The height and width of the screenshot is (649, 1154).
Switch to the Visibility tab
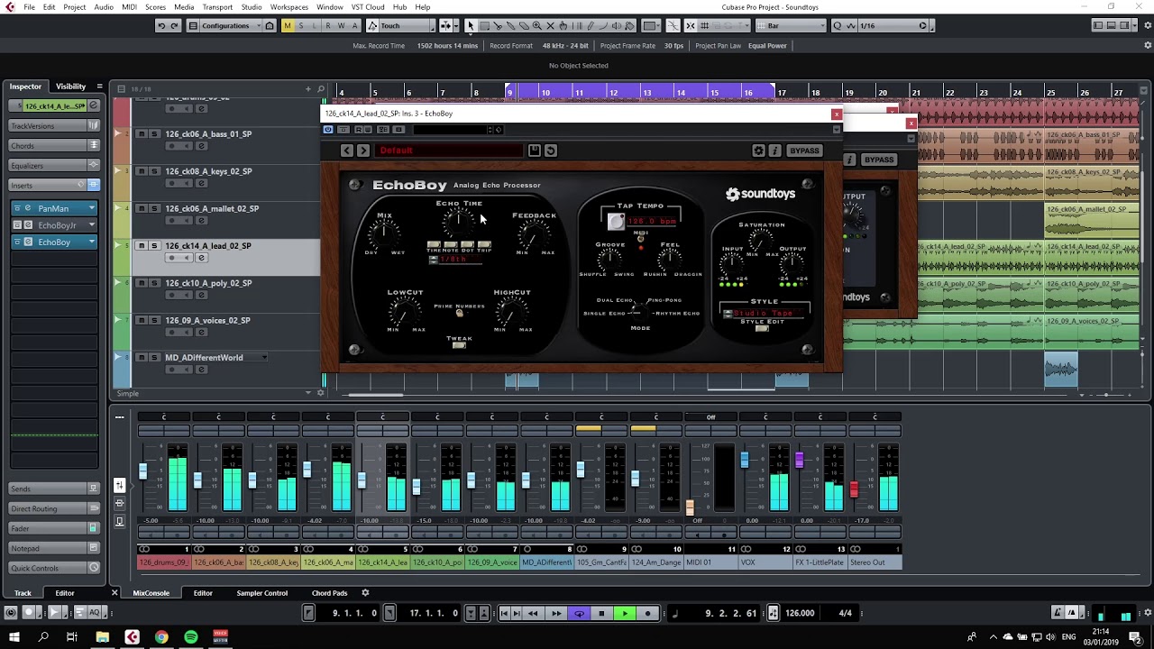70,87
